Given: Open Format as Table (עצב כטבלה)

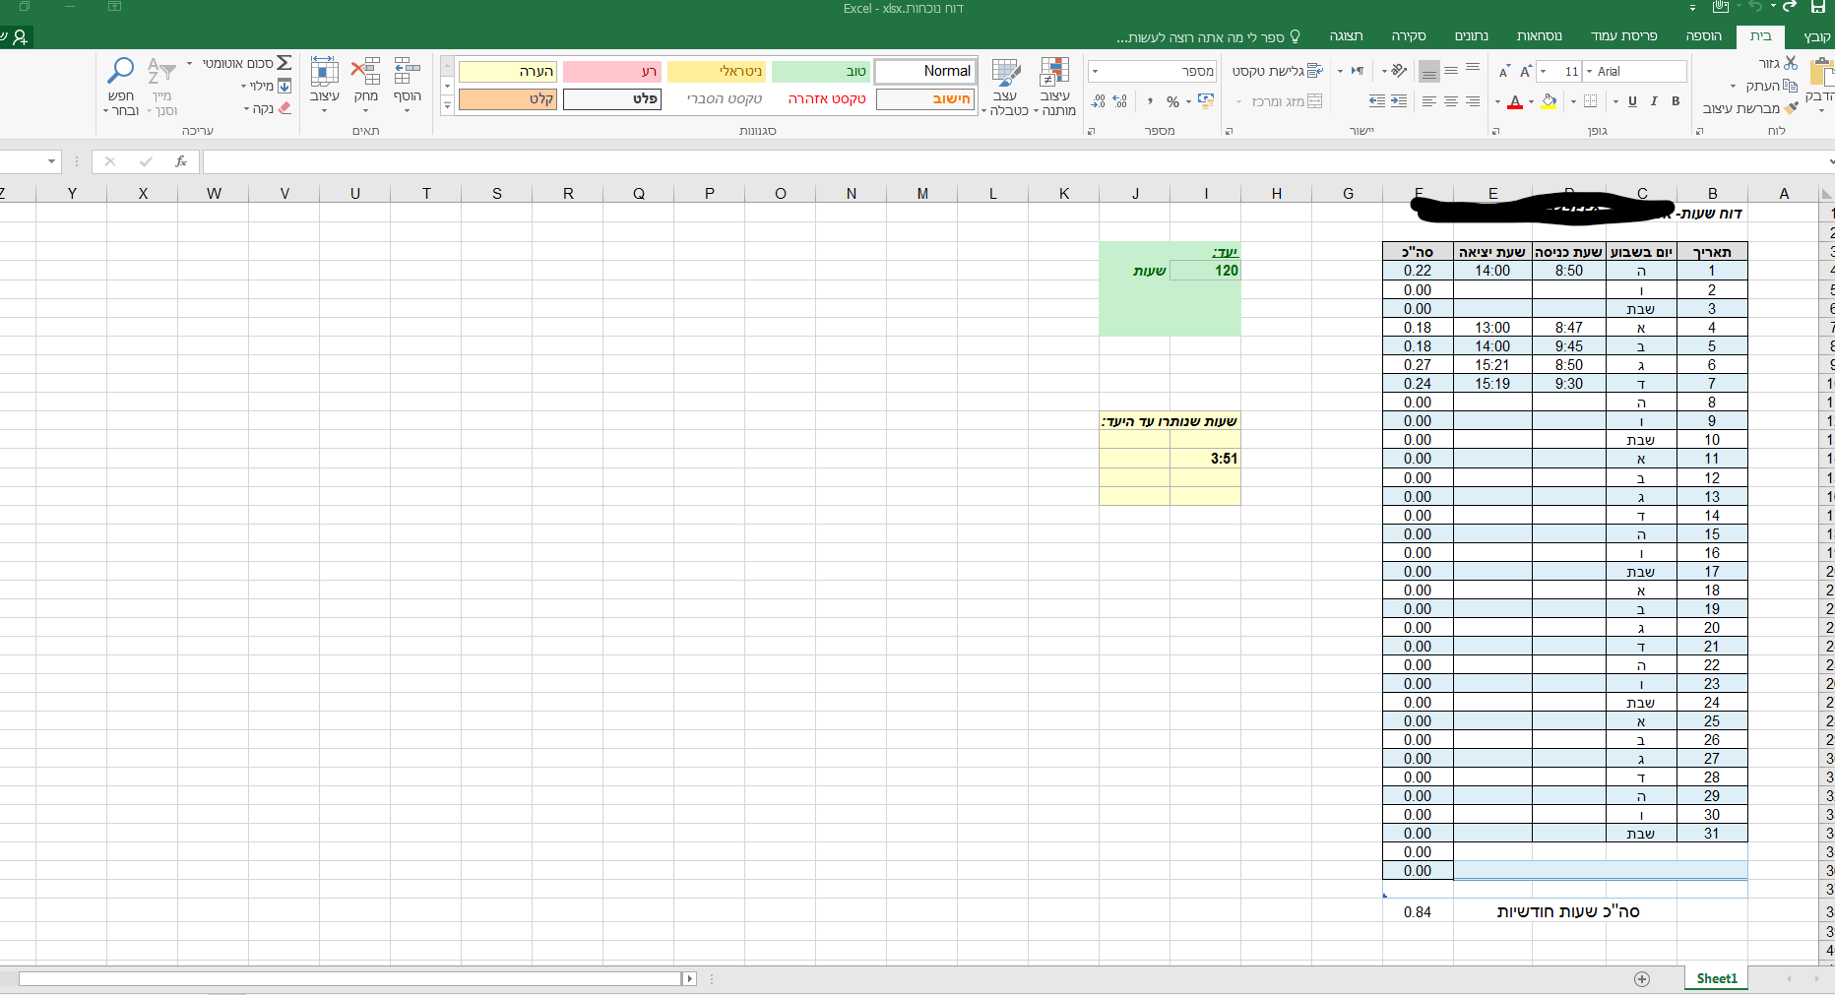Looking at the screenshot, I should click(1005, 87).
